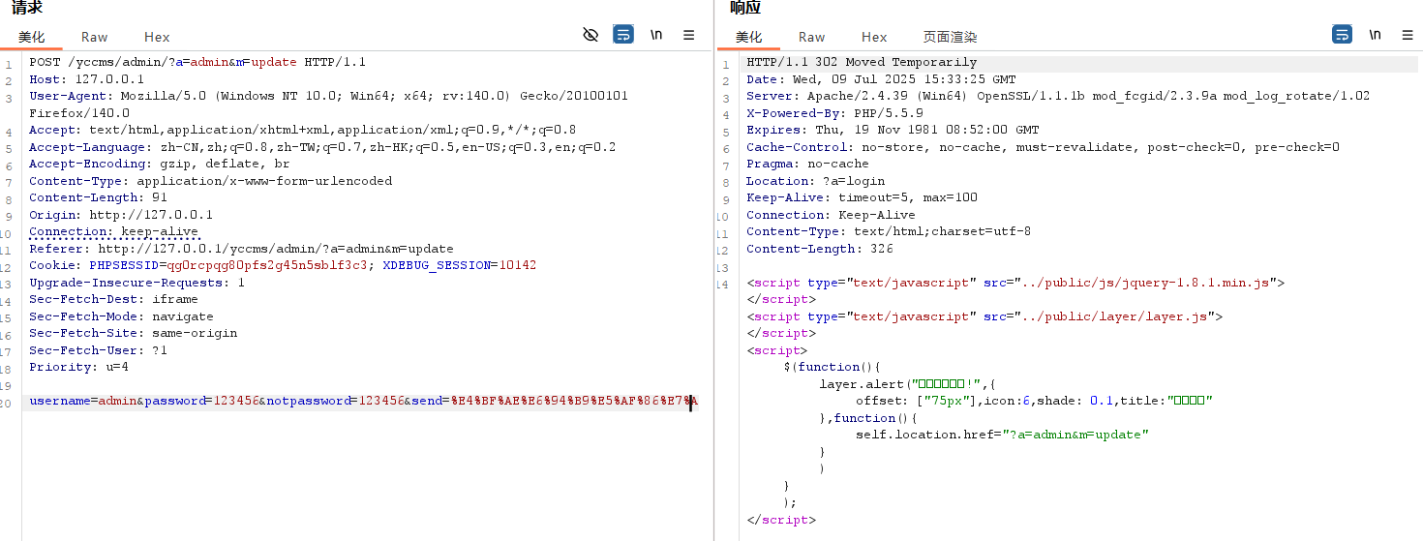1423x541 pixels.
Task: Open the response panel hamburger menu
Action: click(x=1408, y=35)
